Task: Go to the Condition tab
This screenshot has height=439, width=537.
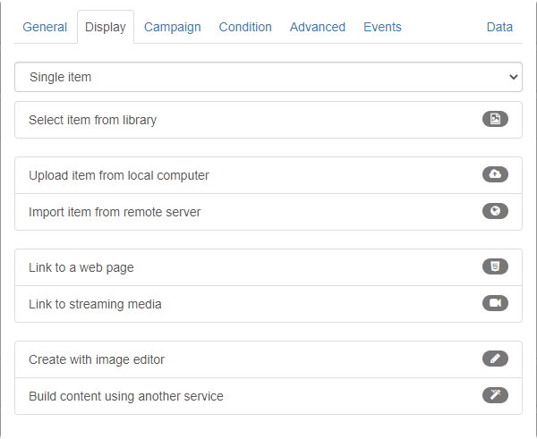Action: (245, 27)
